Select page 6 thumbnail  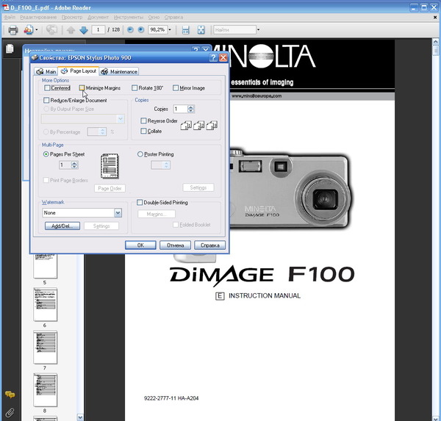point(45,304)
